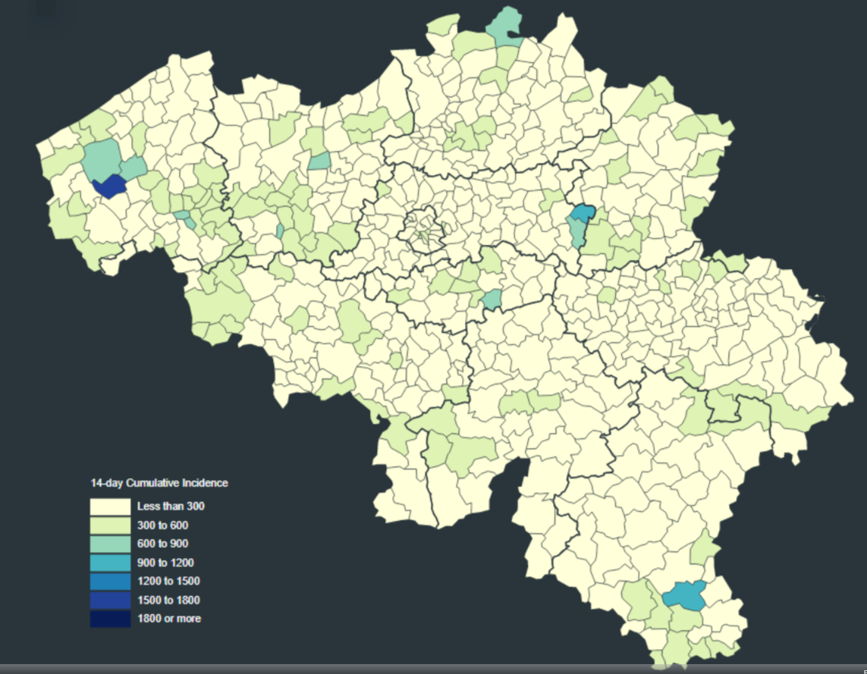Click the gray bar along the bottom edge

pos(433,669)
